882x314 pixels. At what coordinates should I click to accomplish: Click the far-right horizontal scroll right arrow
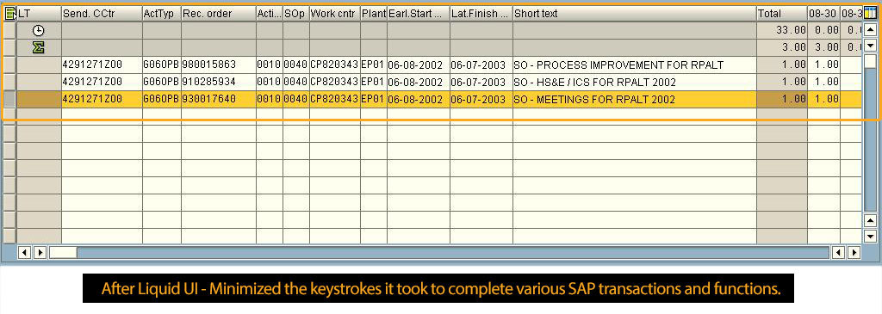click(854, 253)
